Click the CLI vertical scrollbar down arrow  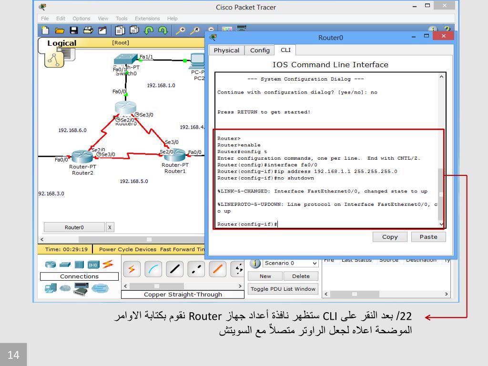point(441,224)
